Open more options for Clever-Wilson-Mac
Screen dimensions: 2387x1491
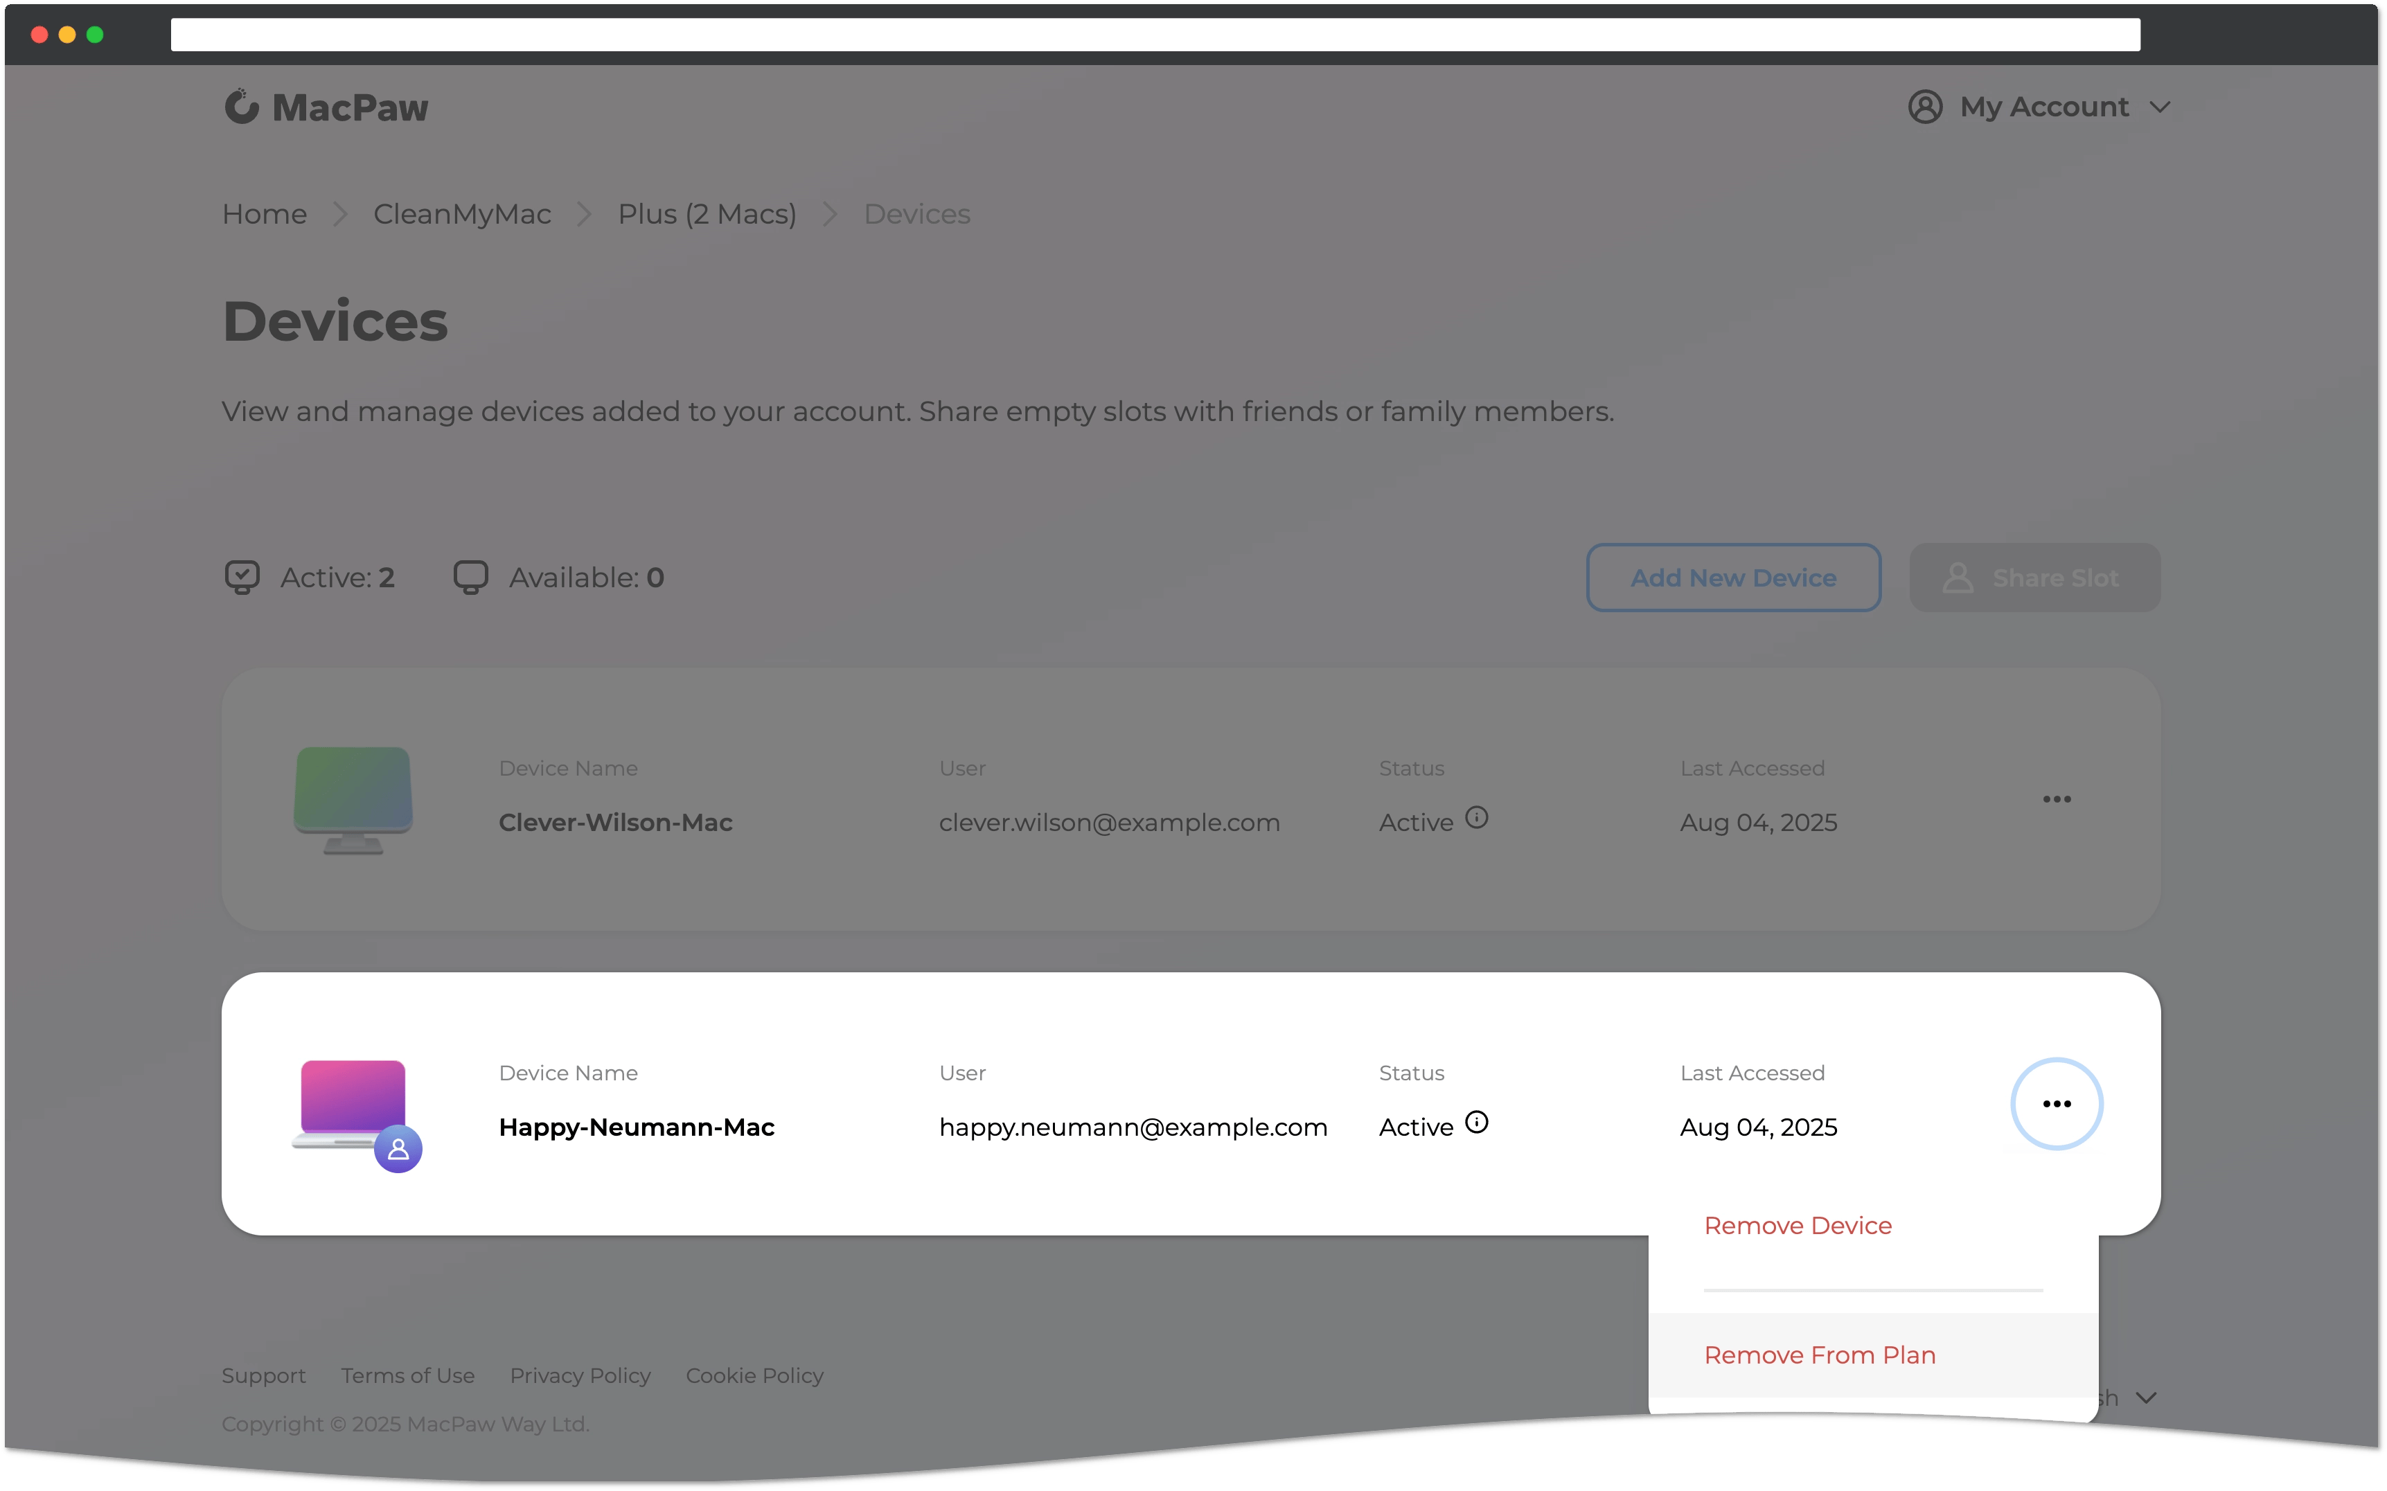[x=2057, y=800]
